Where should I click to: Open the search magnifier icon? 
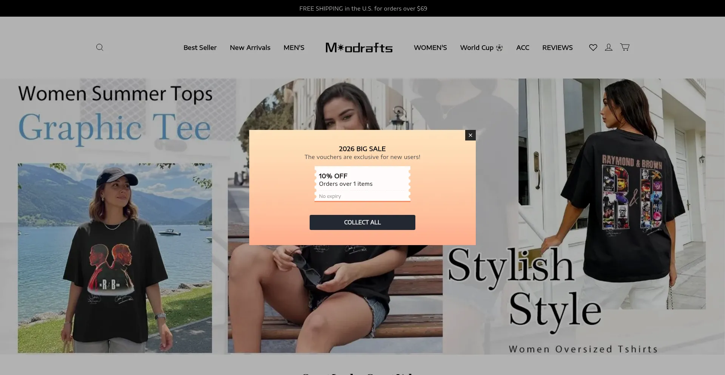point(100,47)
